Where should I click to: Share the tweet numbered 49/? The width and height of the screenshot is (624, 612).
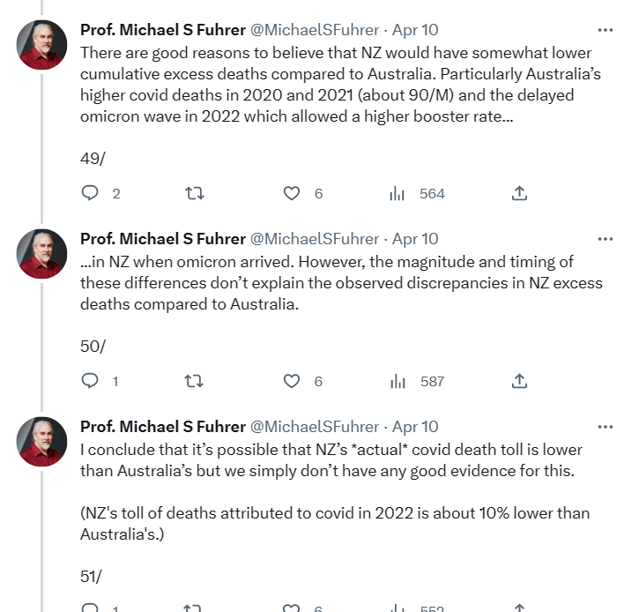pyautogui.click(x=519, y=193)
